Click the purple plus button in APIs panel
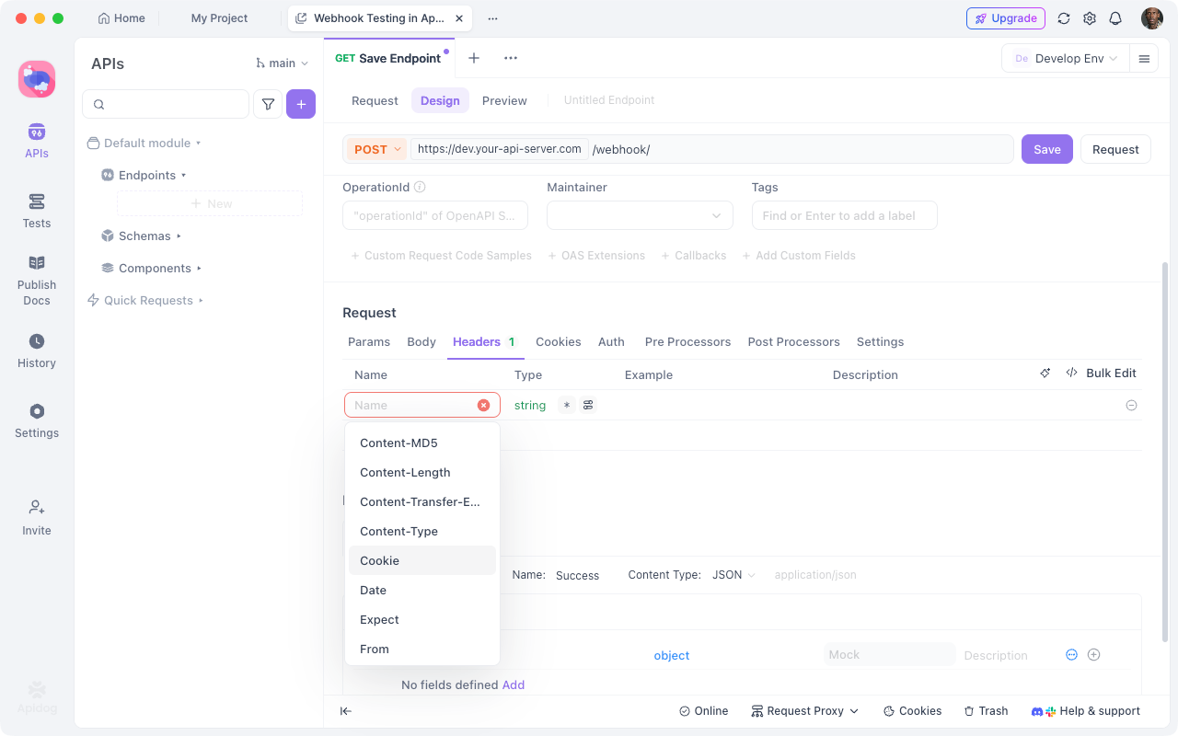 [x=301, y=105]
